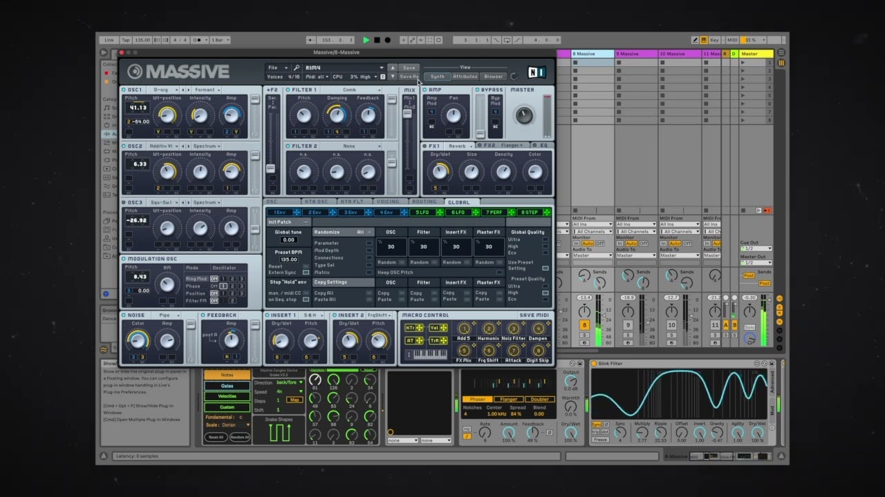This screenshot has height=497, width=885.
Task: Click the Slink Filter Freeze button
Action: (x=600, y=440)
